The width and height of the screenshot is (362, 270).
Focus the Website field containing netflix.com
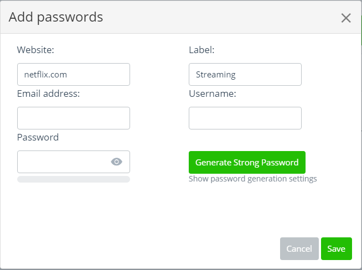coord(74,74)
